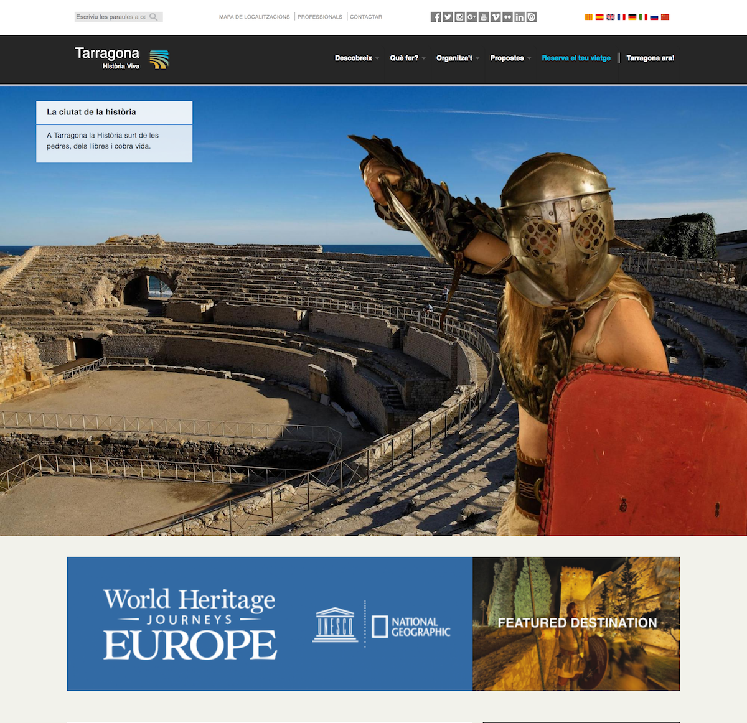
Task: Open the Twitter social icon
Action: coord(448,17)
